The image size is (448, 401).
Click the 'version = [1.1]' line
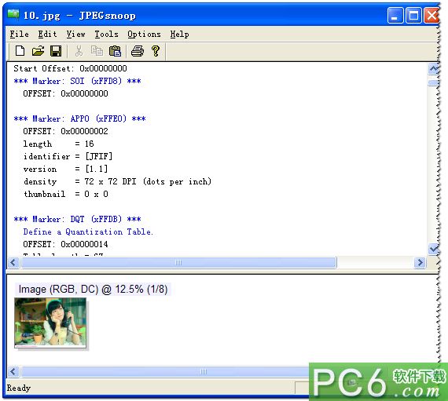66,169
